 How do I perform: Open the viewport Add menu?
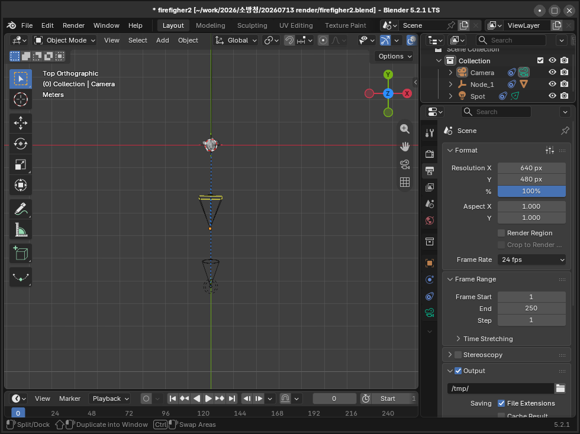click(162, 40)
